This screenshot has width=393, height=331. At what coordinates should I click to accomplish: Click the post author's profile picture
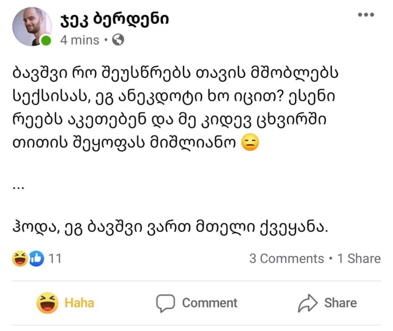[x=31, y=26]
